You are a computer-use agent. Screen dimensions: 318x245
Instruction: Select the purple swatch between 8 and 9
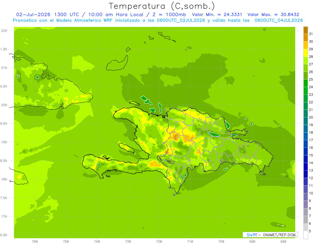(306, 205)
